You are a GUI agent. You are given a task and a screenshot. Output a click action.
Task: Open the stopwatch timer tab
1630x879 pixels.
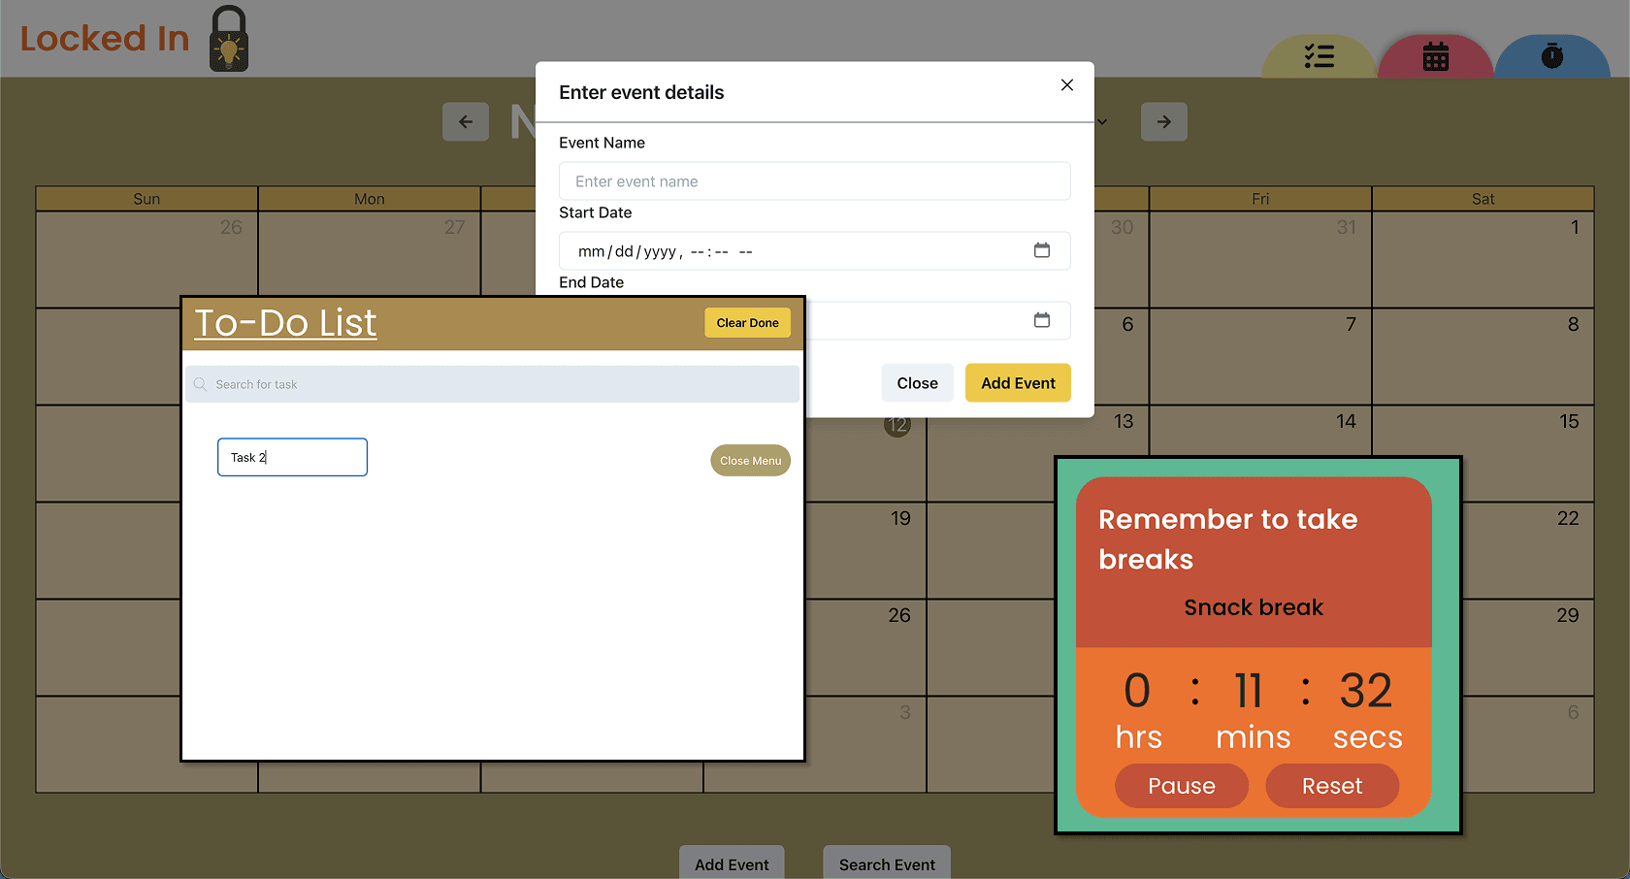tap(1551, 57)
